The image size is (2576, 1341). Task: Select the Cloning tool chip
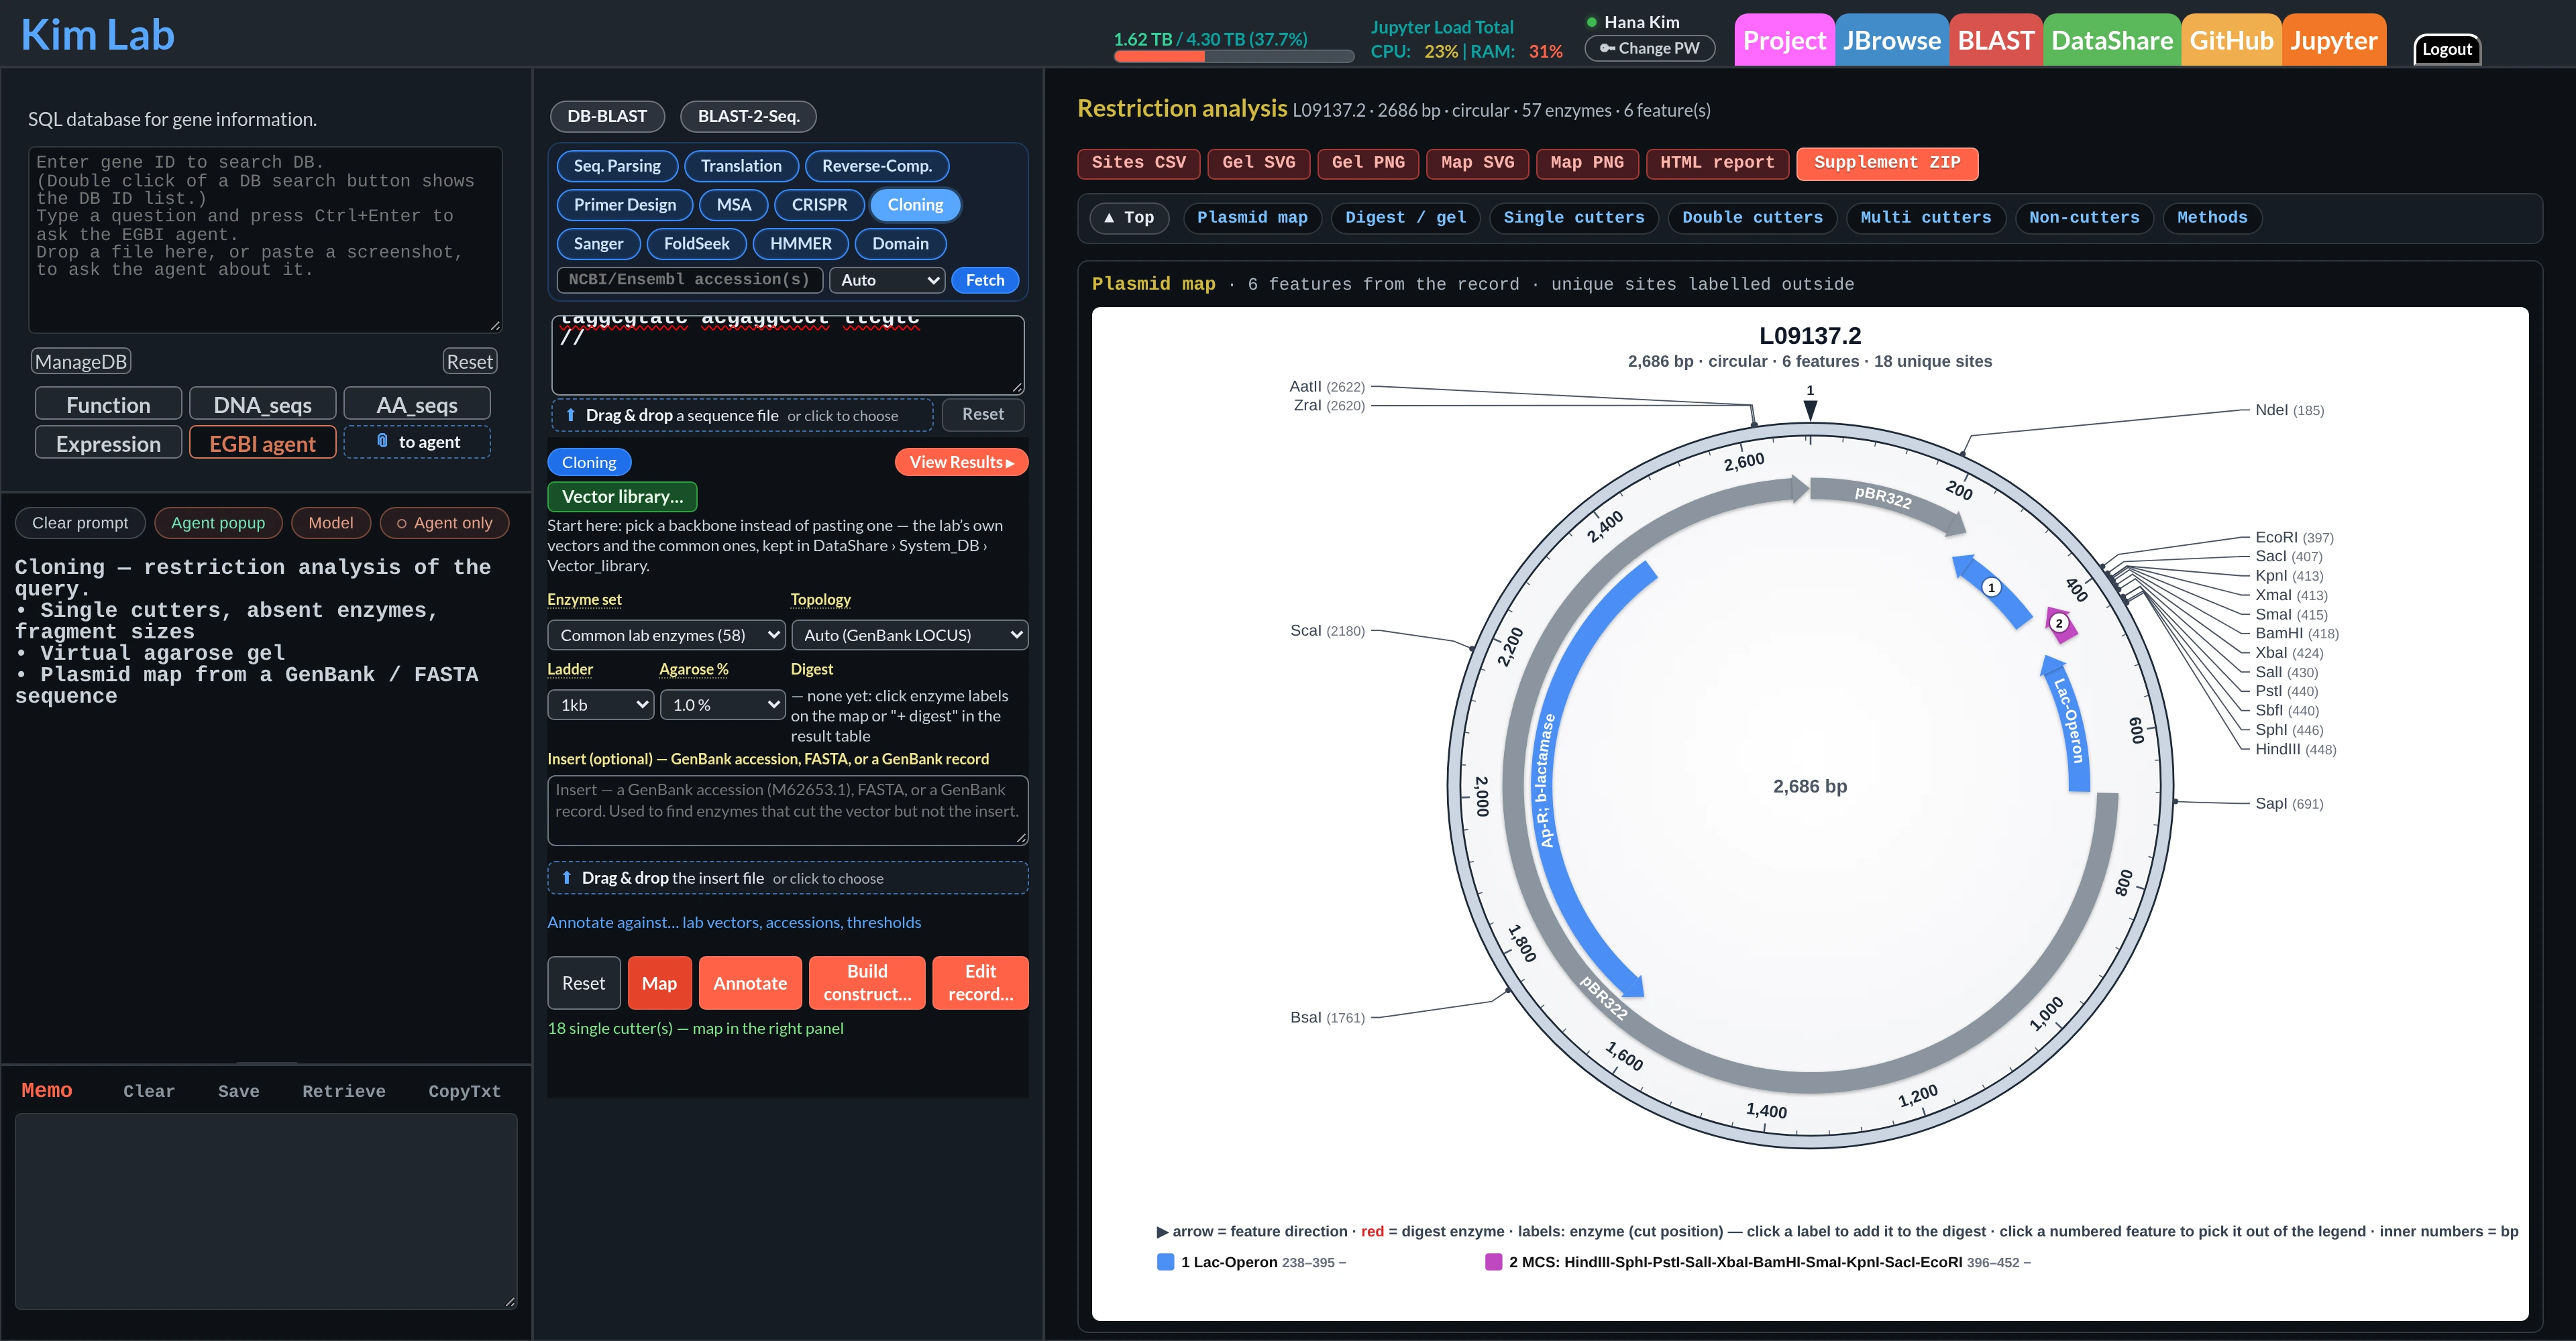pyautogui.click(x=915, y=205)
